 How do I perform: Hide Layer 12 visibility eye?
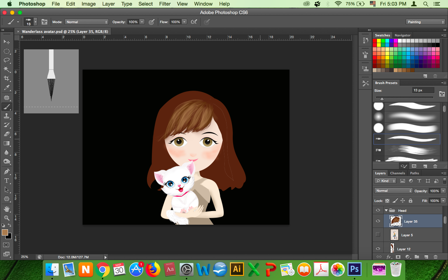click(x=378, y=249)
